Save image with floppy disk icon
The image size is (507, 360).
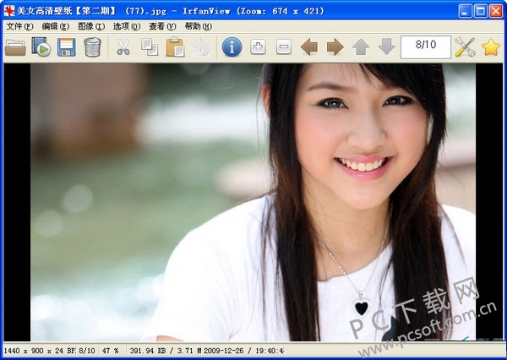[67, 47]
